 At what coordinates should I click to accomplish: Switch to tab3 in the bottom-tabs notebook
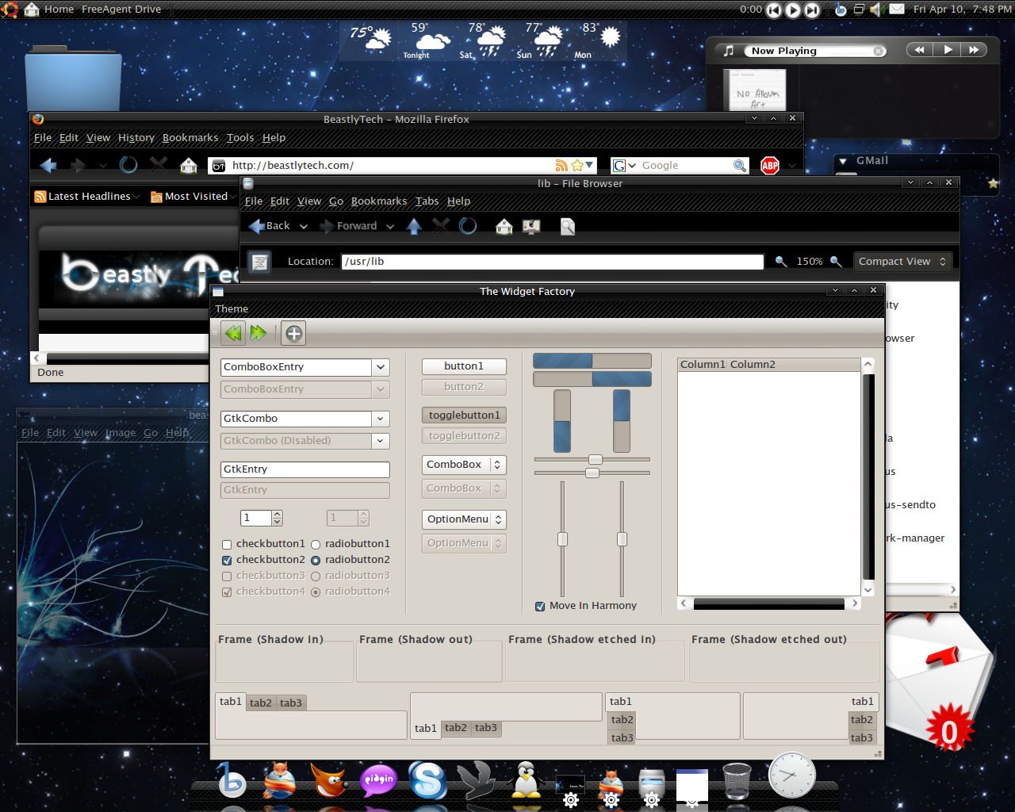pos(486,728)
